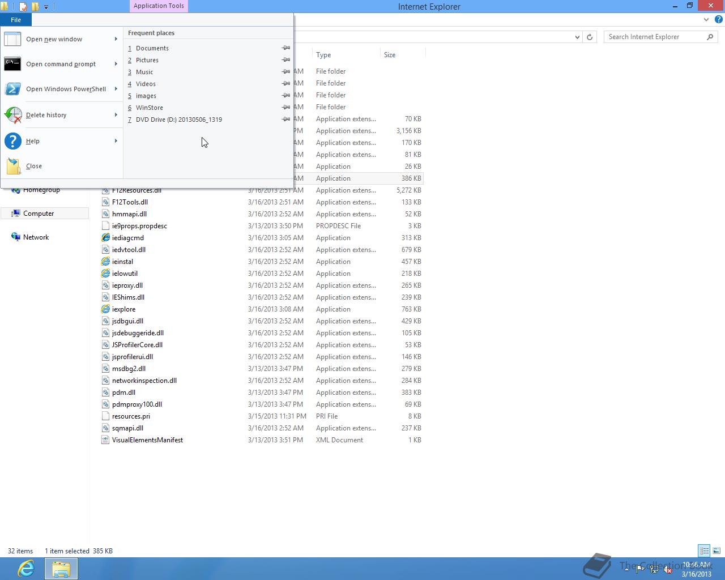Click the PowerShell icon
The image size is (725, 580).
coord(12,89)
